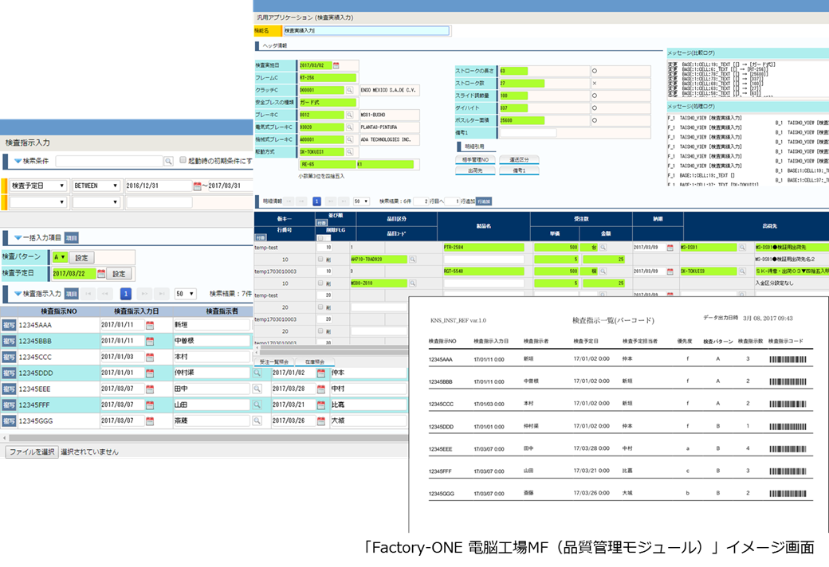The width and height of the screenshot is (829, 567).
Task: Toggle the 削除FLG header checkbox
Action: 320,238
